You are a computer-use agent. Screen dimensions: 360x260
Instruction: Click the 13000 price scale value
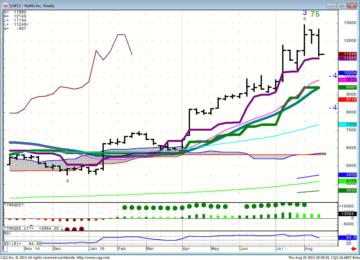pos(350,23)
